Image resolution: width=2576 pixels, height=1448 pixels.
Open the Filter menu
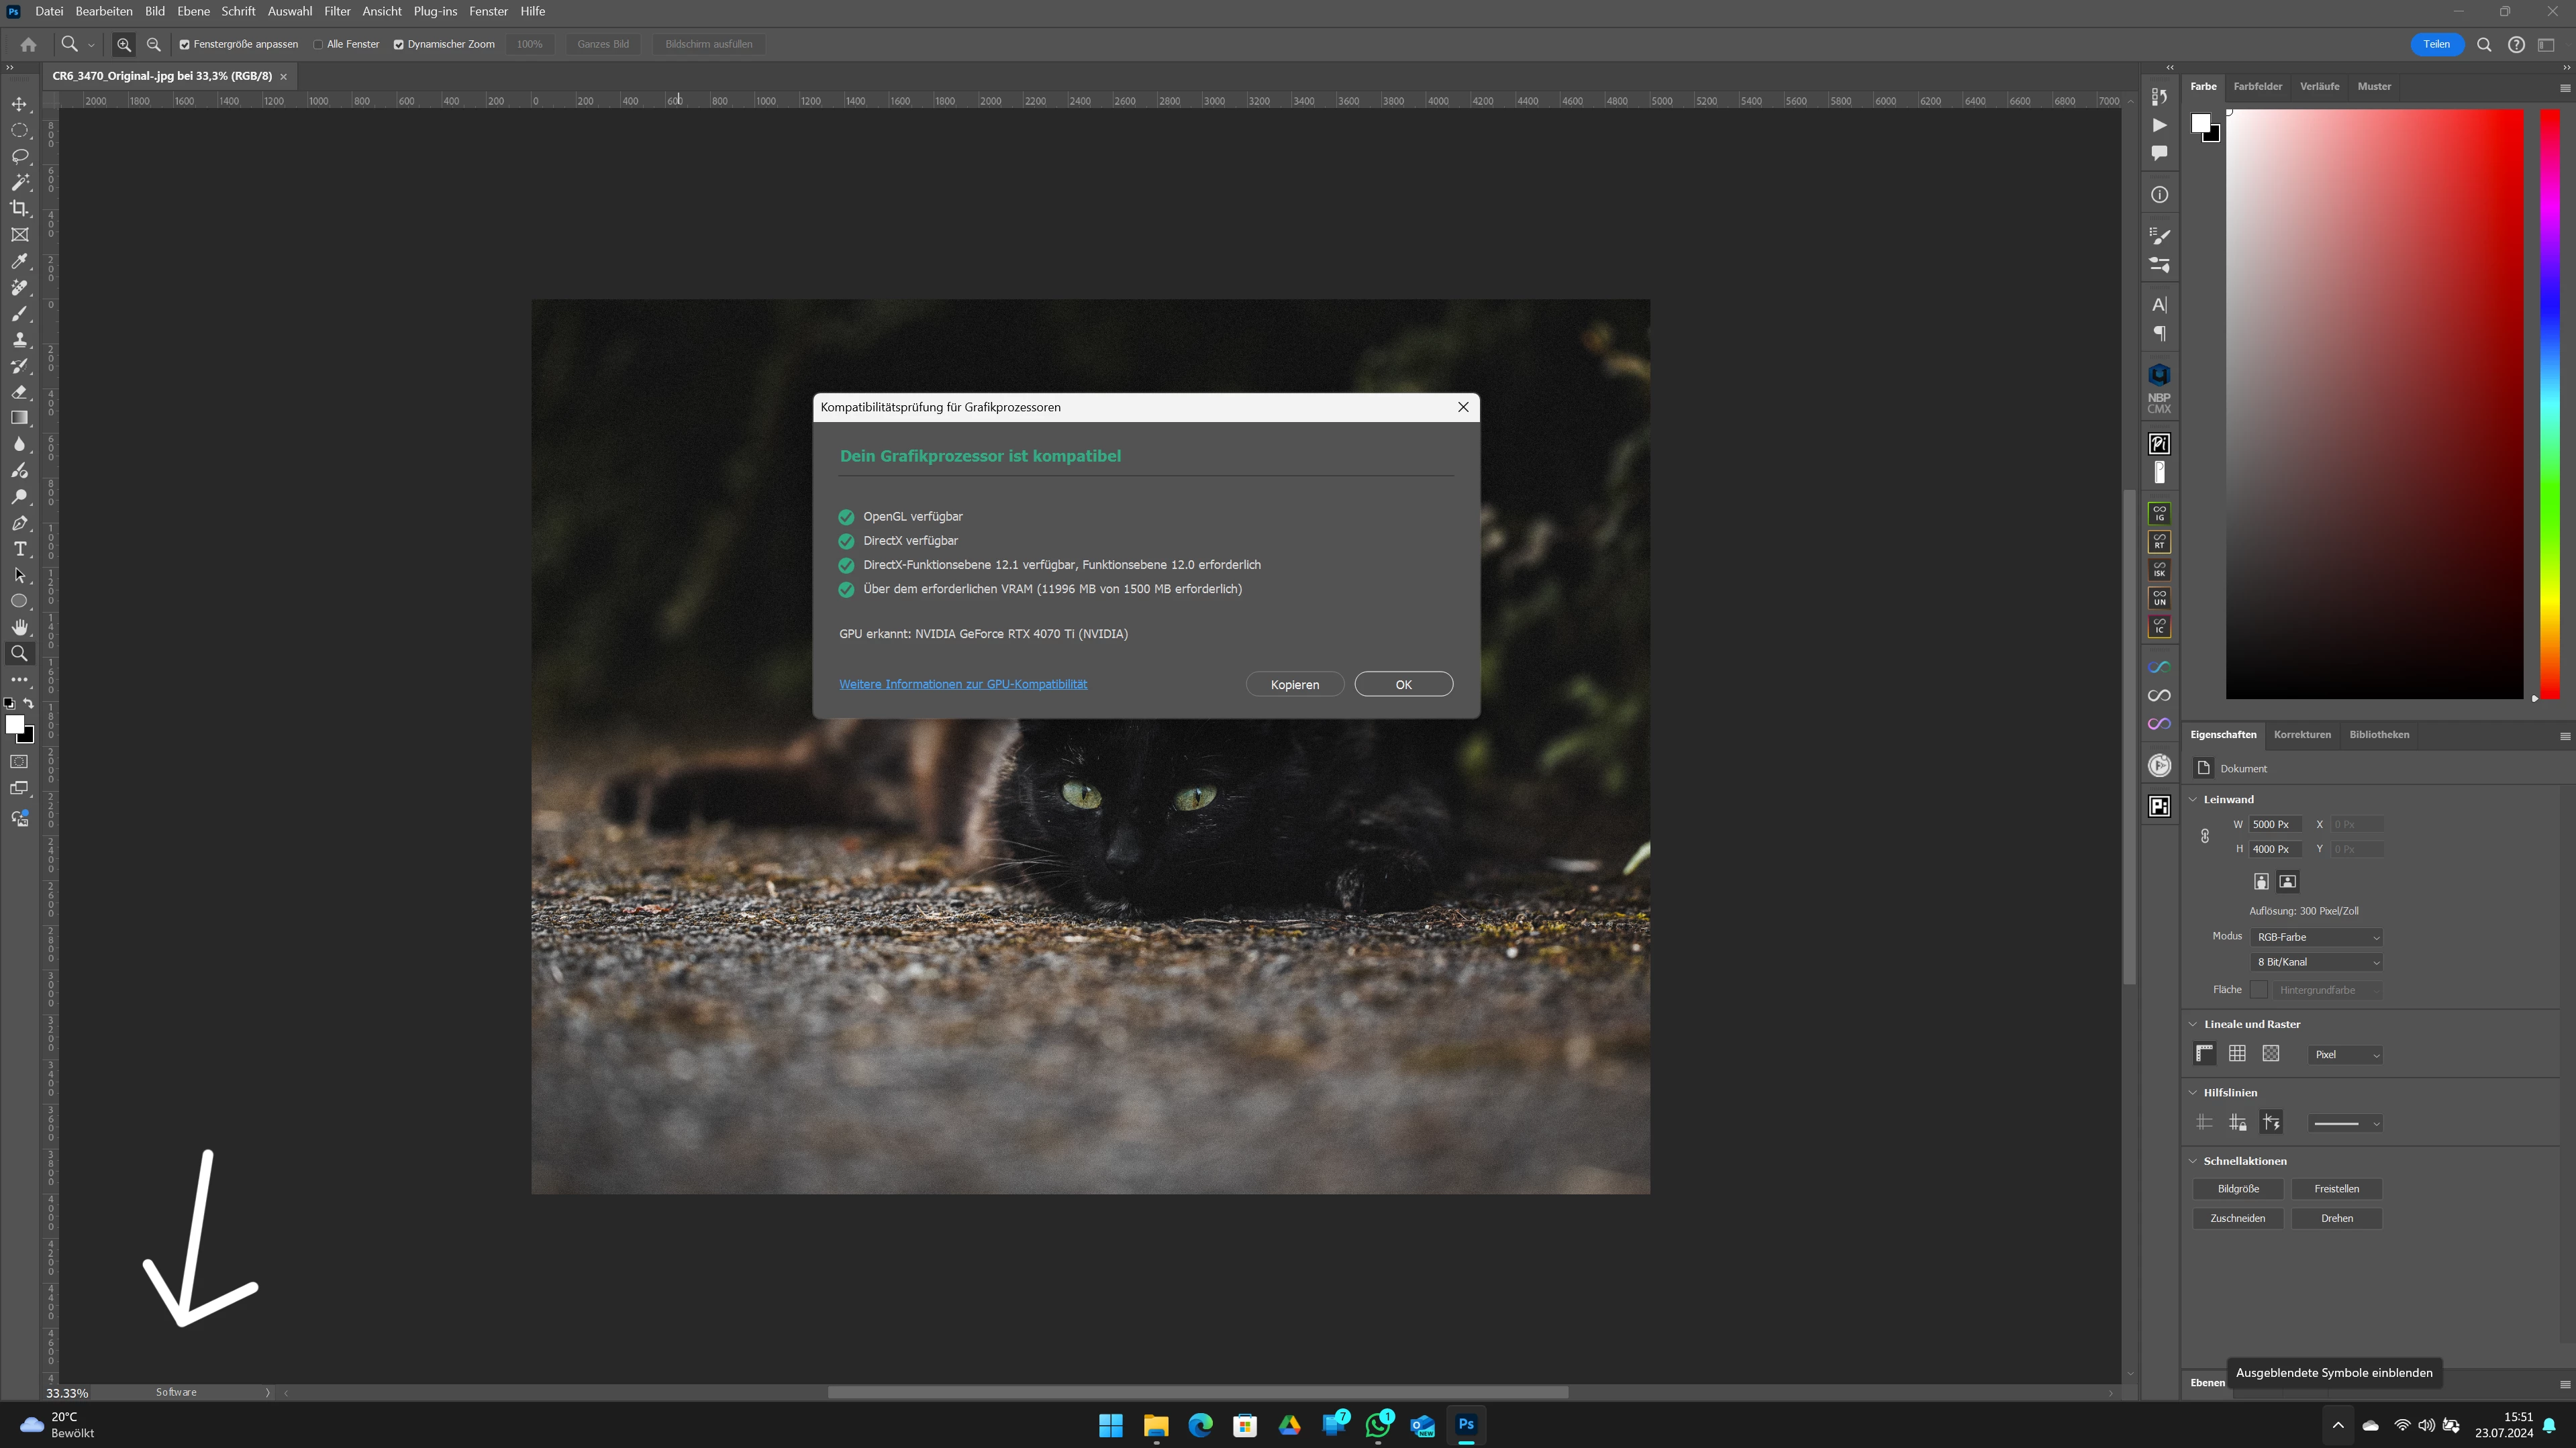click(337, 11)
